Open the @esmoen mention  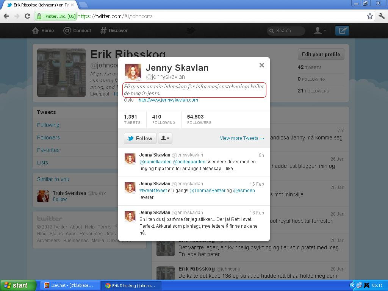[x=244, y=191]
